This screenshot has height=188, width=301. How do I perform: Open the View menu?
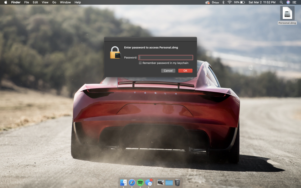(45, 2)
